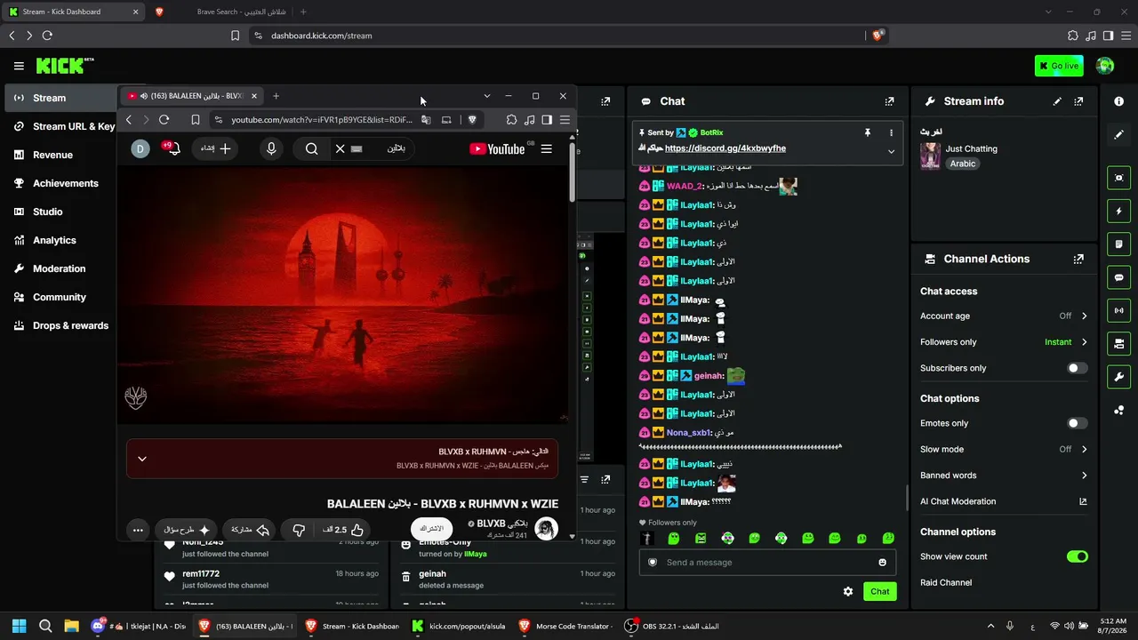Open Discord from the taskbar
Screen dimensions: 1138x640
(x=138, y=626)
